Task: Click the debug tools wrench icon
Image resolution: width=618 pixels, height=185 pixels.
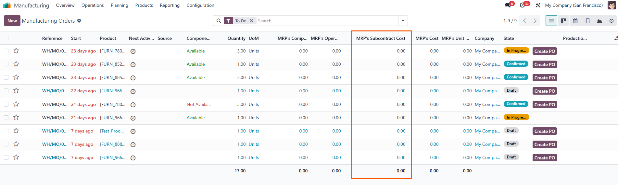Action: click(x=538, y=5)
